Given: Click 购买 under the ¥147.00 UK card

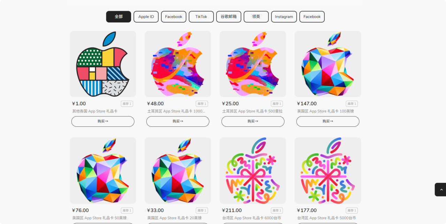Looking at the screenshot, I should click(328, 121).
